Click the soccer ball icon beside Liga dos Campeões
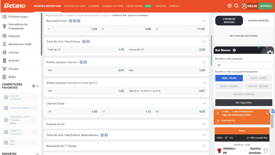 click(x=6, y=97)
